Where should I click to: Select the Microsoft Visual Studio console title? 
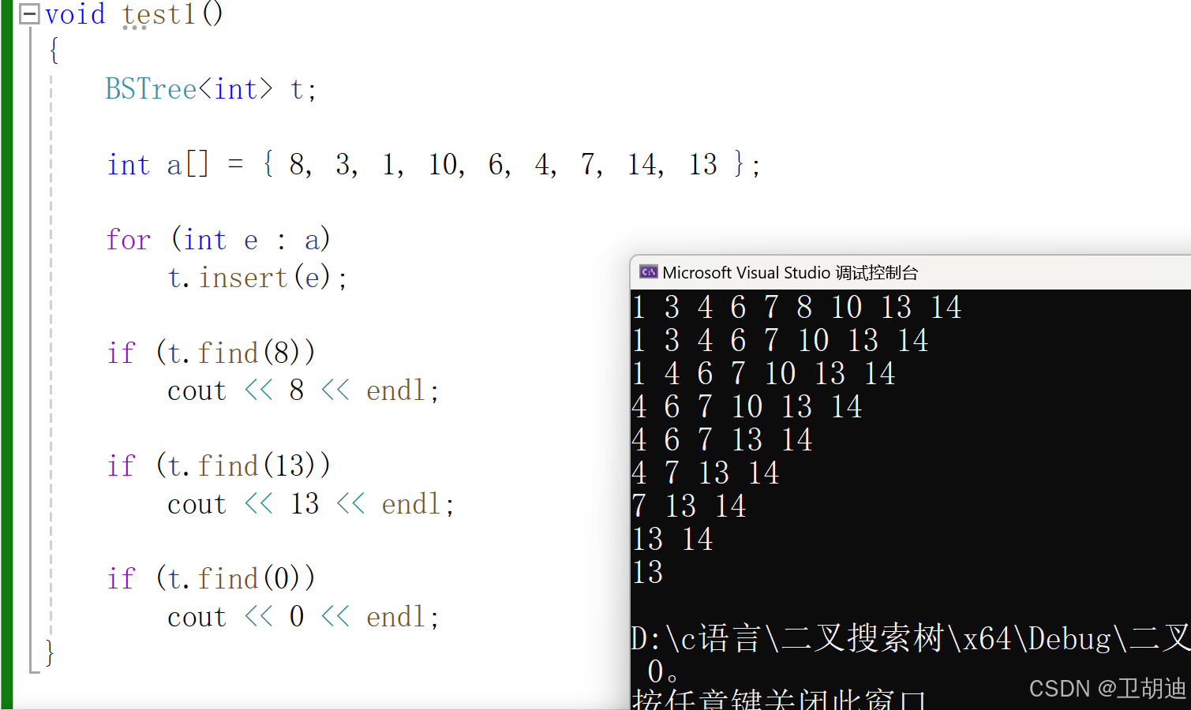click(x=790, y=273)
